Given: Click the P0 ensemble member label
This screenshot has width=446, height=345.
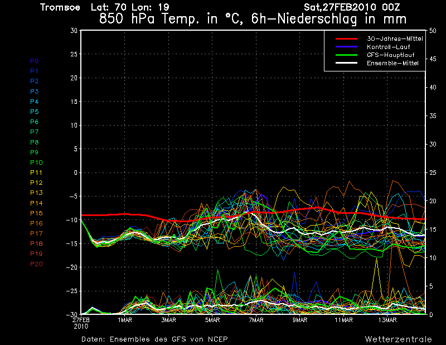Looking at the screenshot, I should (x=34, y=61).
